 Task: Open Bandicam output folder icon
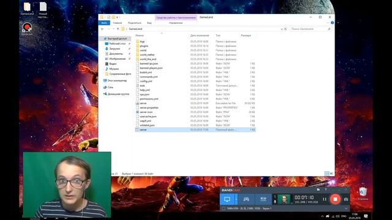point(318,190)
